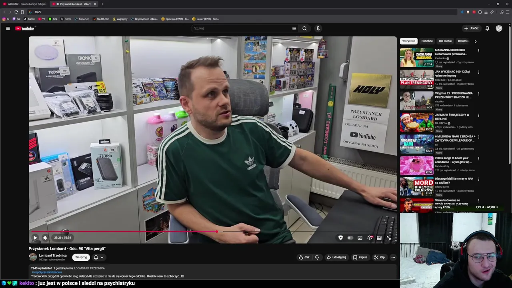
Task: Dislike the video
Action: point(317,257)
